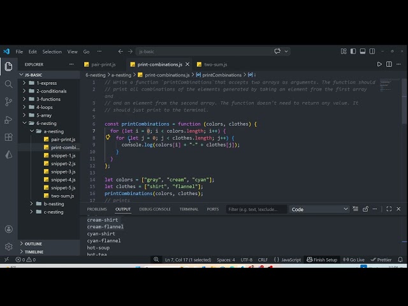
Task: Close the bottom output panel
Action: click(398, 209)
